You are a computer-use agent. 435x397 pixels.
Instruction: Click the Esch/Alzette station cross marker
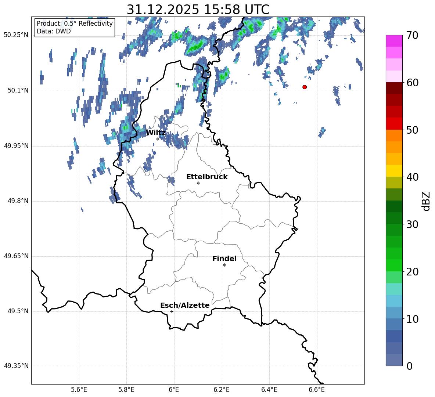pos(172,311)
